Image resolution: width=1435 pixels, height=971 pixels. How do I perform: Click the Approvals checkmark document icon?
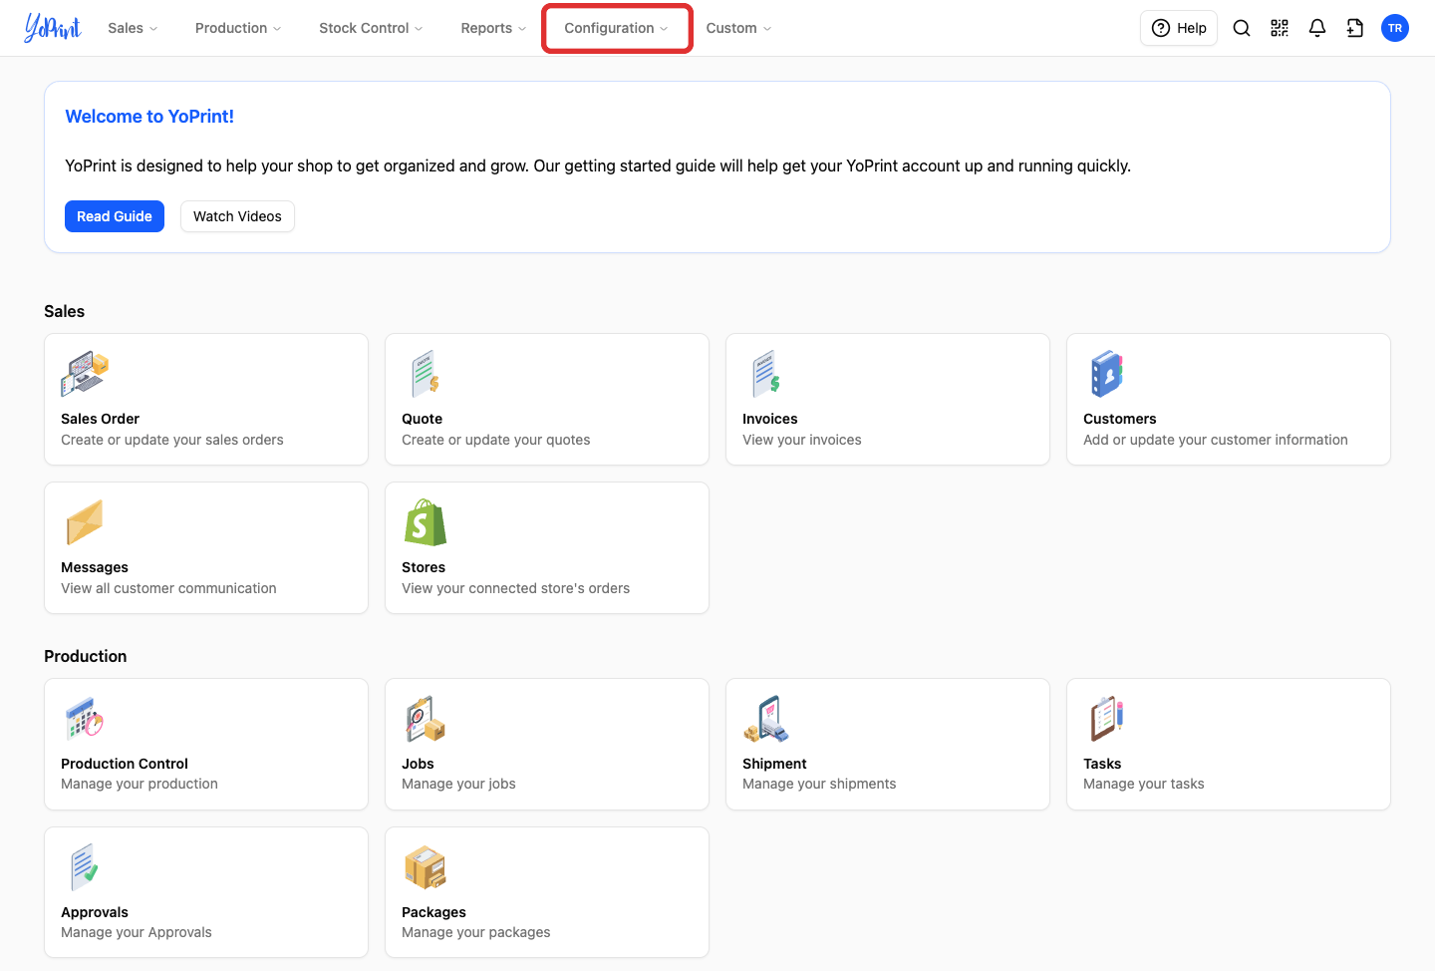click(x=85, y=867)
